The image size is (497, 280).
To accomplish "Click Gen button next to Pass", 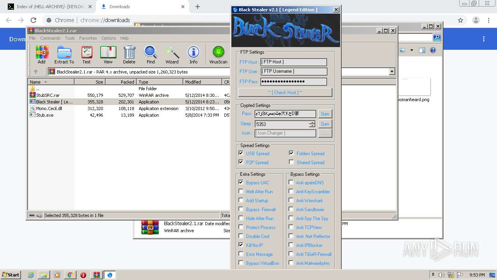I will [x=325, y=114].
